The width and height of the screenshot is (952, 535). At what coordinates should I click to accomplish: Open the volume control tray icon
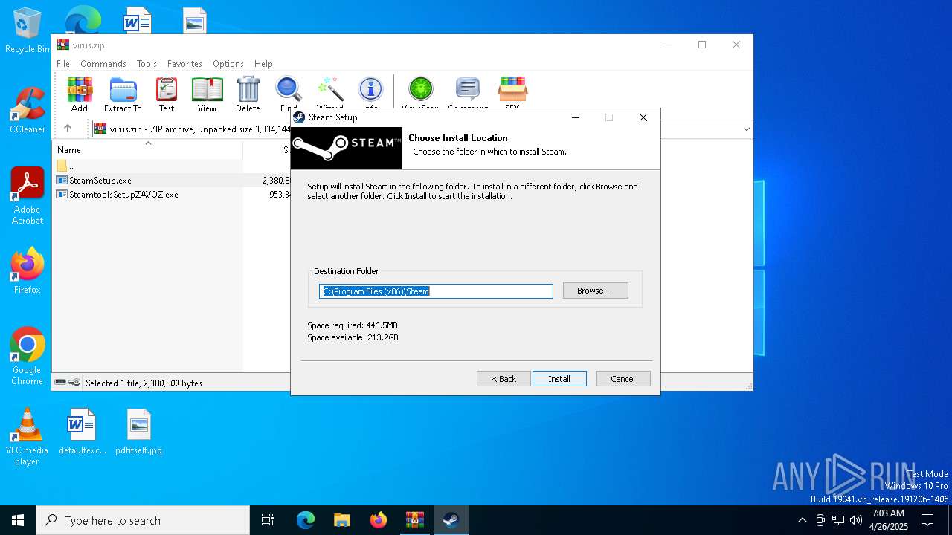pyautogui.click(x=856, y=520)
